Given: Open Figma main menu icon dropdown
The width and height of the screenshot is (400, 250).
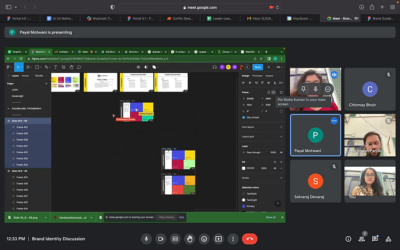Looking at the screenshot, I should (9, 67).
